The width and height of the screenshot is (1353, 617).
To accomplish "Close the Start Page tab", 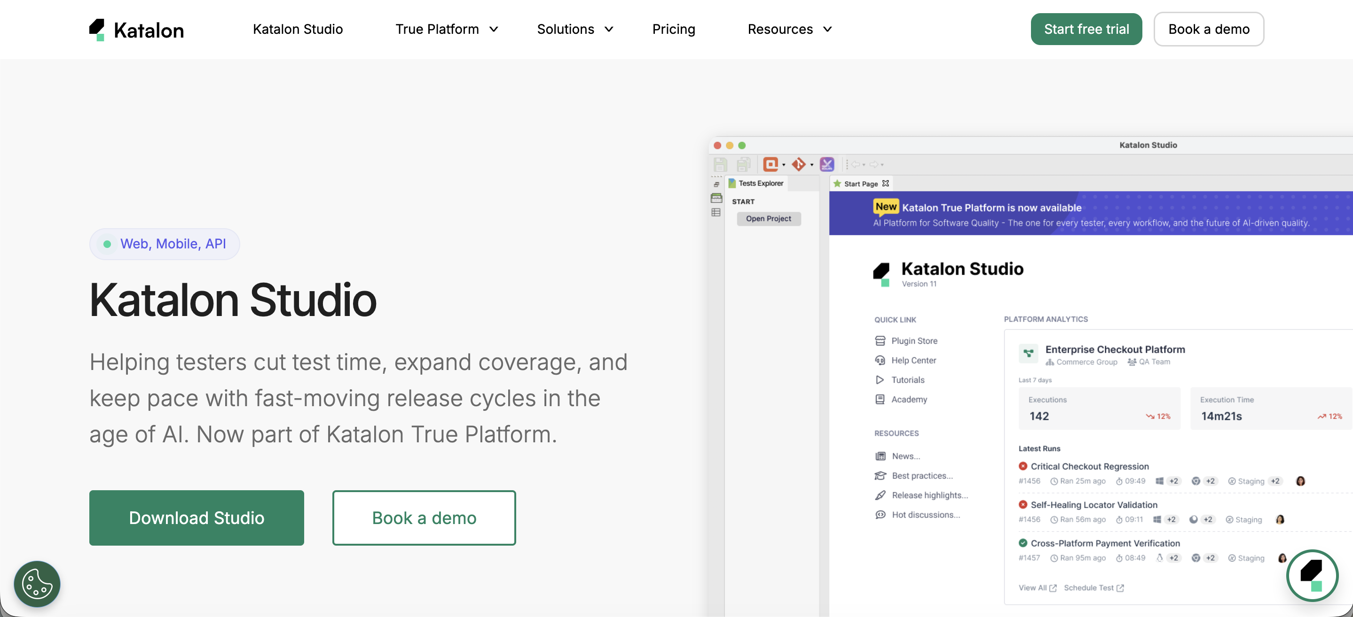I will pos(886,183).
